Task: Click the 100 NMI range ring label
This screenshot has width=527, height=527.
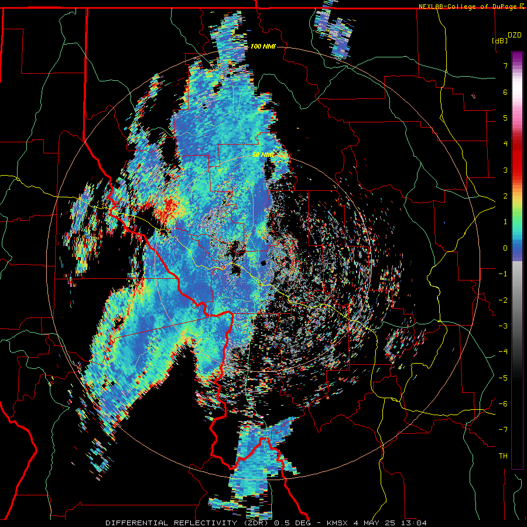Action: (x=263, y=46)
